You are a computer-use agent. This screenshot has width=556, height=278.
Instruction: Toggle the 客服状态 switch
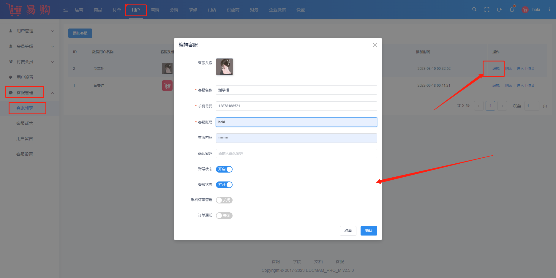pyautogui.click(x=224, y=185)
